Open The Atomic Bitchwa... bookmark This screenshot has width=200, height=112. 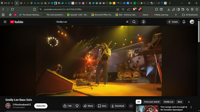tap(30, 15)
